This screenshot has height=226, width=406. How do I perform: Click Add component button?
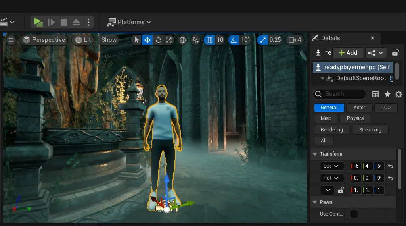tap(348, 53)
